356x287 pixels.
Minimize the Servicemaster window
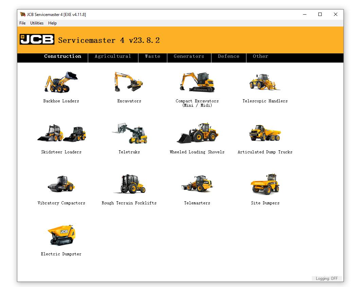[305, 14]
